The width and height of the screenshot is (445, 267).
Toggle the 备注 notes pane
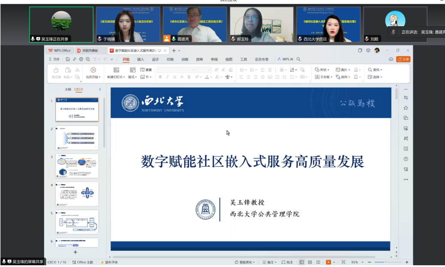click(x=268, y=262)
